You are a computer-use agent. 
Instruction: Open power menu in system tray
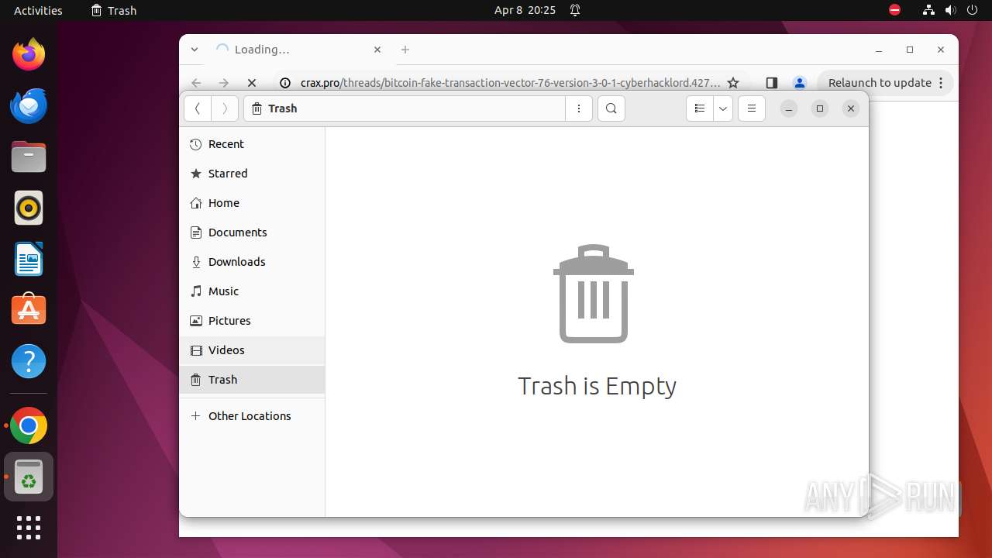pos(972,10)
